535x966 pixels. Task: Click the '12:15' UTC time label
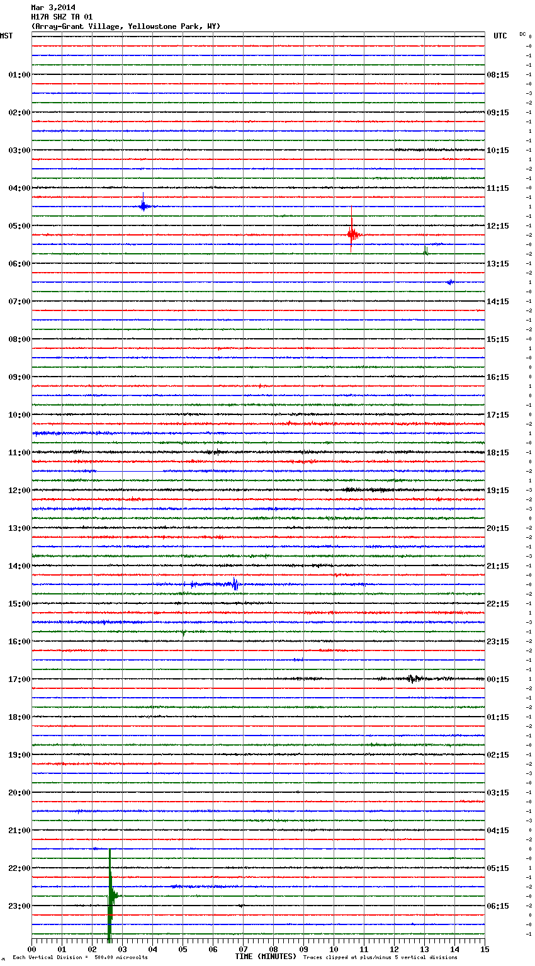[x=498, y=226]
